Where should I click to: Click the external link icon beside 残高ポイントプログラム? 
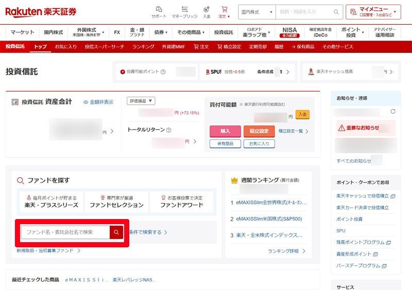[388, 243]
